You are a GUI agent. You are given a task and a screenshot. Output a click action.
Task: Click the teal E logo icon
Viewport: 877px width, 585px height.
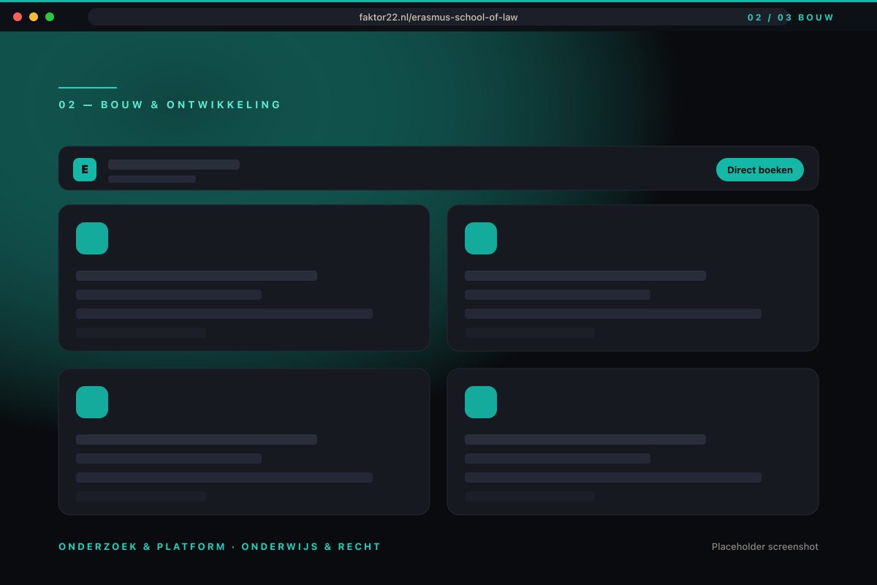85,170
